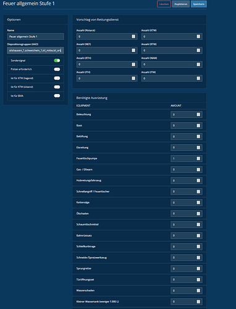Toggle Ist für KTW (liegend) switch
The image size is (236, 309).
point(57,78)
